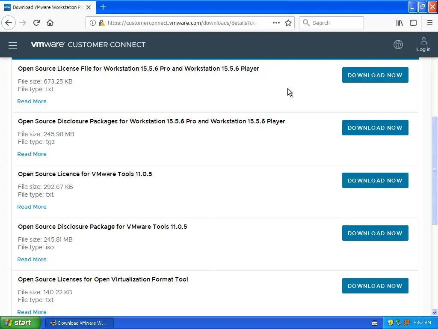Click the Log in user icon

[x=423, y=44]
